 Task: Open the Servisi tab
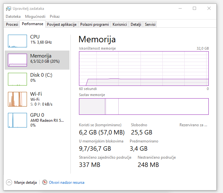[x=150, y=24]
